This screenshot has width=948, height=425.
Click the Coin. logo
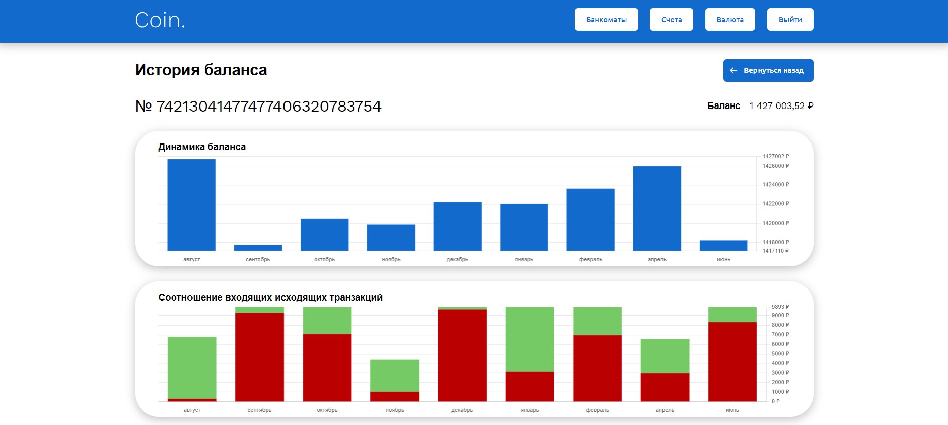160,20
